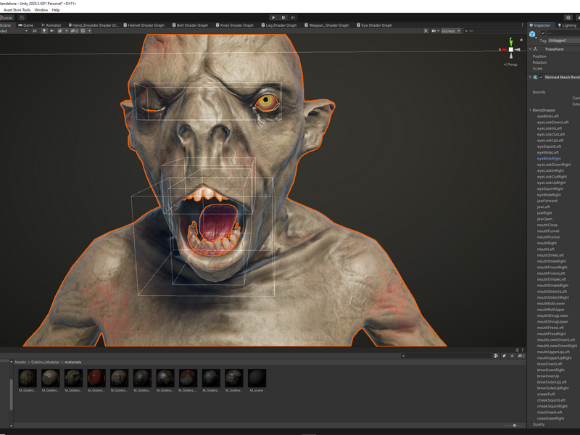This screenshot has width=580, height=435.
Task: Toggle the game object active checkbox
Action: pos(543,33)
